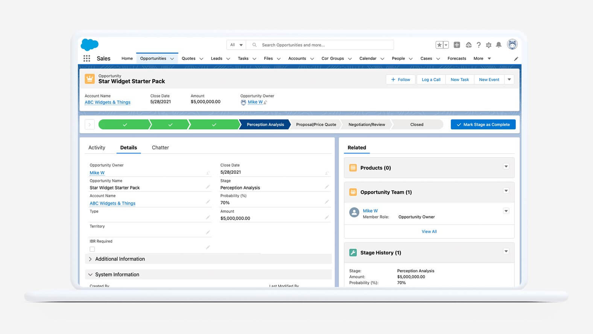Select the Proposal/Price Quote stage
This screenshot has width=593, height=334.
coord(316,124)
